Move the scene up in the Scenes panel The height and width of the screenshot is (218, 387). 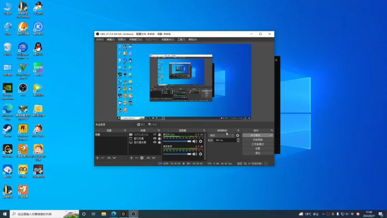[x=109, y=158]
